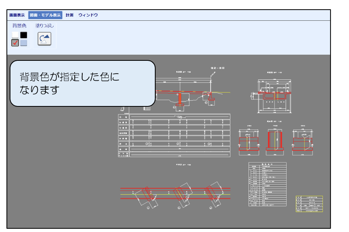The height and width of the screenshot is (232, 349).
Task: Open the ウィンドウ tab
Action: (88, 15)
